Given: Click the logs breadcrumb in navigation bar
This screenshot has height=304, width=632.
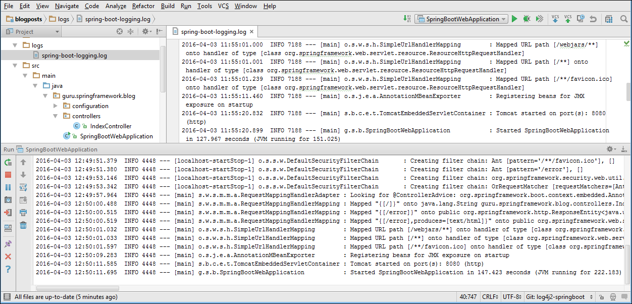Looking at the screenshot, I should [59, 19].
